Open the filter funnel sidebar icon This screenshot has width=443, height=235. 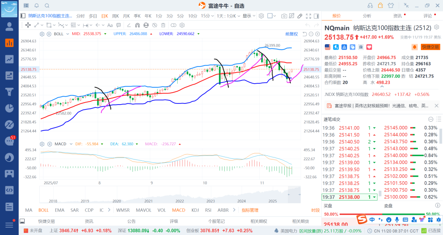(x=9, y=92)
